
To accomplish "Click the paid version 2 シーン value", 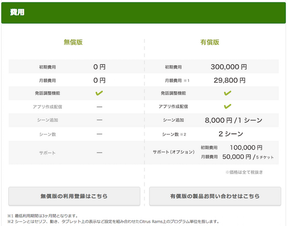I will point(229,135).
